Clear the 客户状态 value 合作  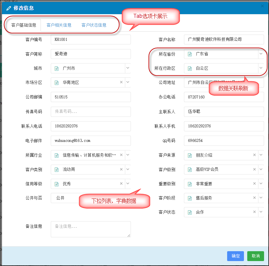click(x=254, y=212)
